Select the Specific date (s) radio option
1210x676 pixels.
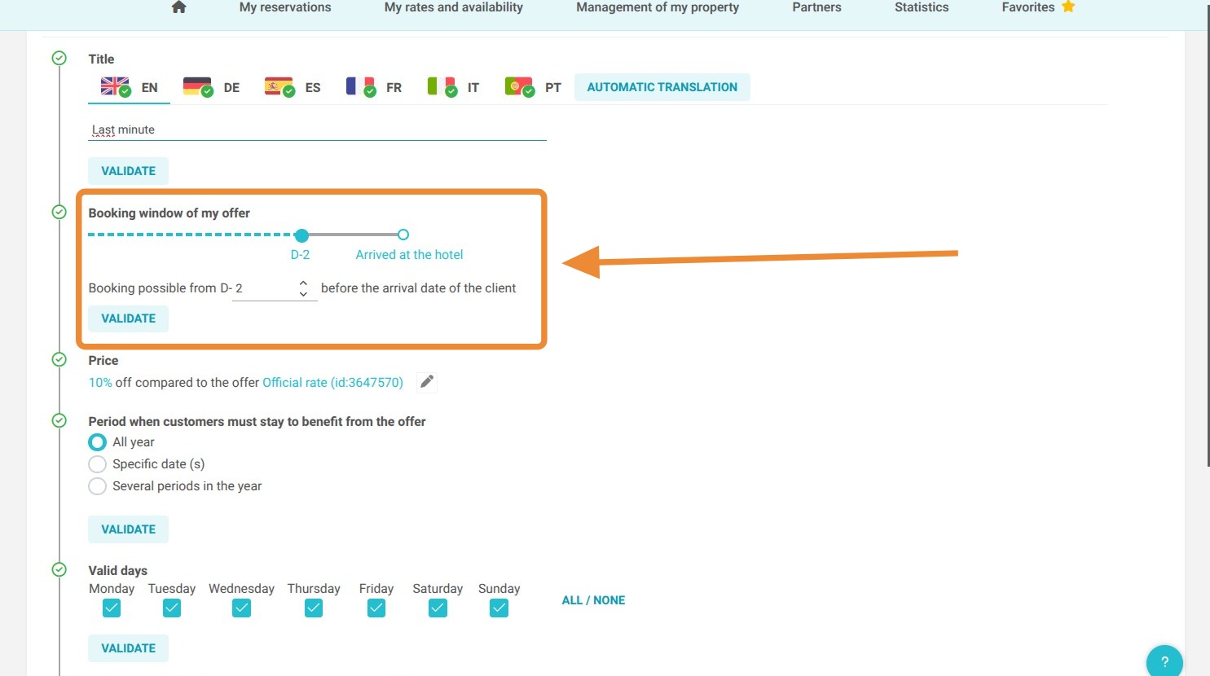coord(97,463)
